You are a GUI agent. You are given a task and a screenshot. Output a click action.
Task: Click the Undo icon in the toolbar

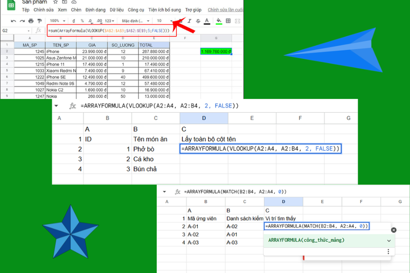pyautogui.click(x=14, y=21)
